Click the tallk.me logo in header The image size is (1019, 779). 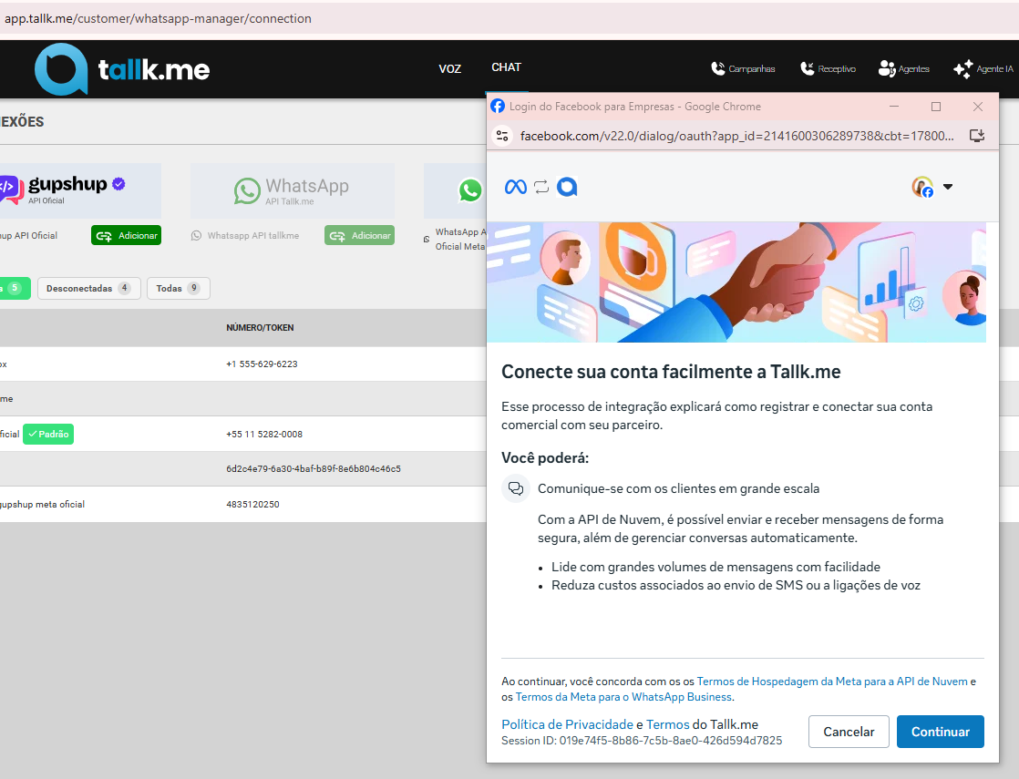point(122,69)
